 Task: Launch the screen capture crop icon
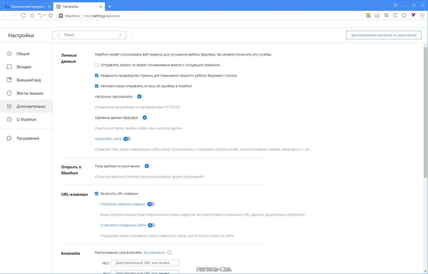386,16
